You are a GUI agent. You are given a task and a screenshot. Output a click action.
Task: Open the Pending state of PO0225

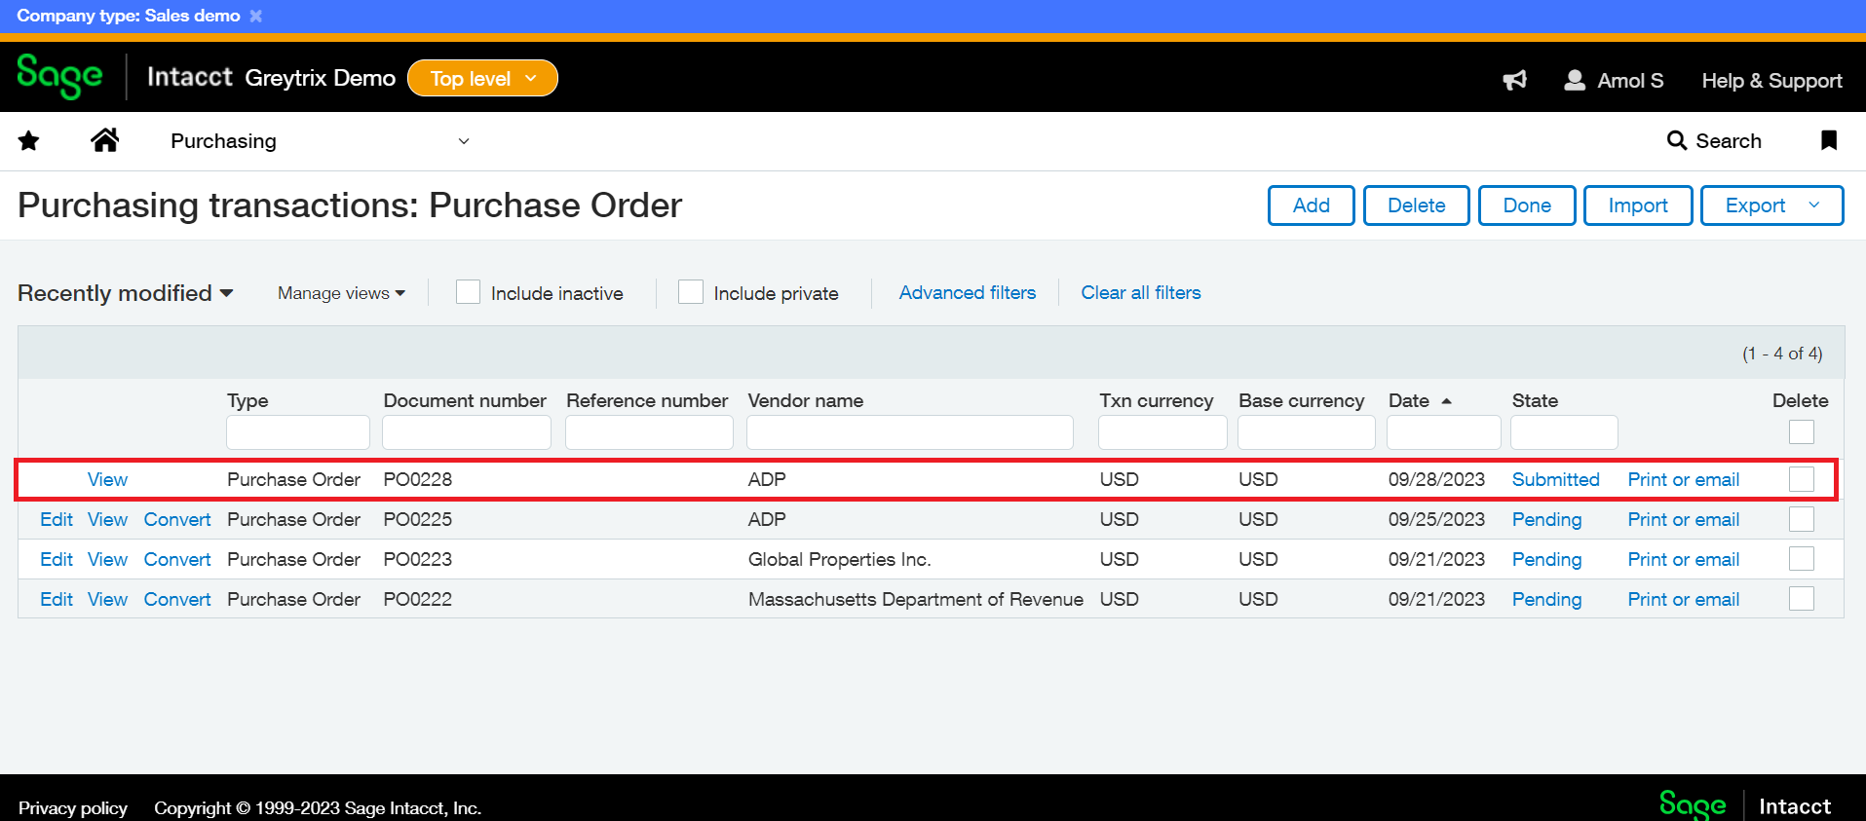tap(1546, 519)
